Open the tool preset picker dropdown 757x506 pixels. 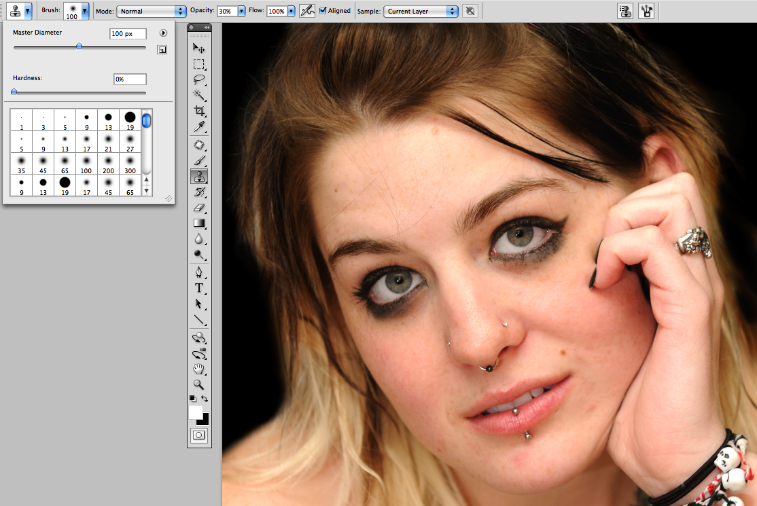pos(27,11)
